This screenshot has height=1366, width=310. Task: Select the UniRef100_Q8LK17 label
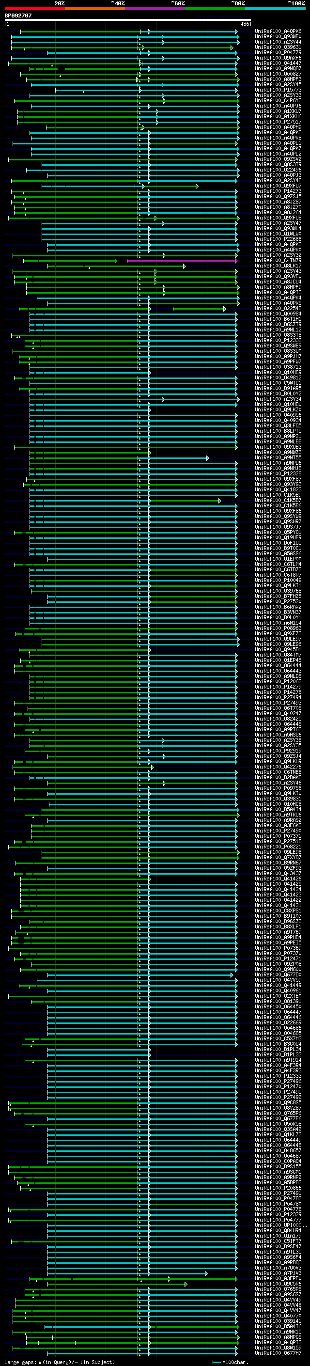[278, 266]
